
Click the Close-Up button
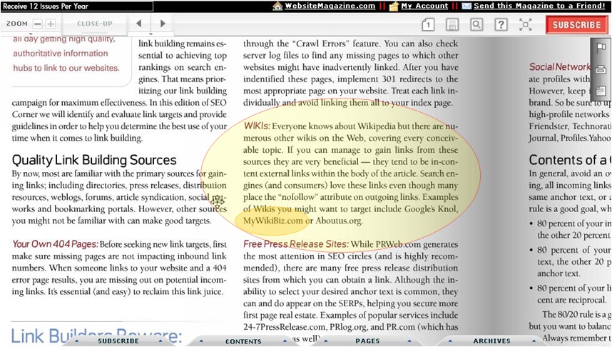[x=94, y=24]
